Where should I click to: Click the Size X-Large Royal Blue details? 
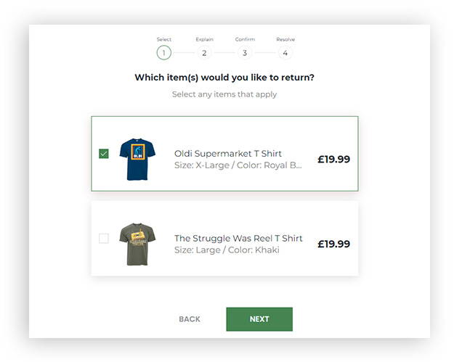pos(238,165)
